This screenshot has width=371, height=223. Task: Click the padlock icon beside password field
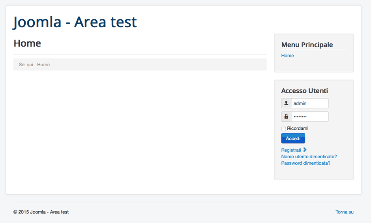tap(286, 117)
